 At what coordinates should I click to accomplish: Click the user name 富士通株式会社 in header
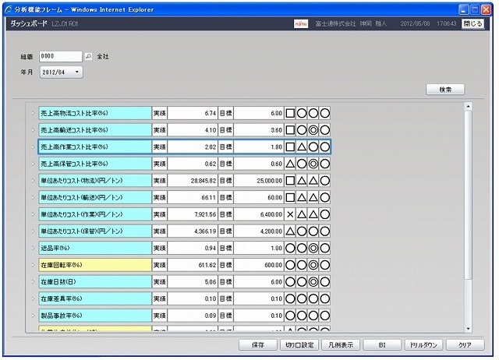(336, 24)
